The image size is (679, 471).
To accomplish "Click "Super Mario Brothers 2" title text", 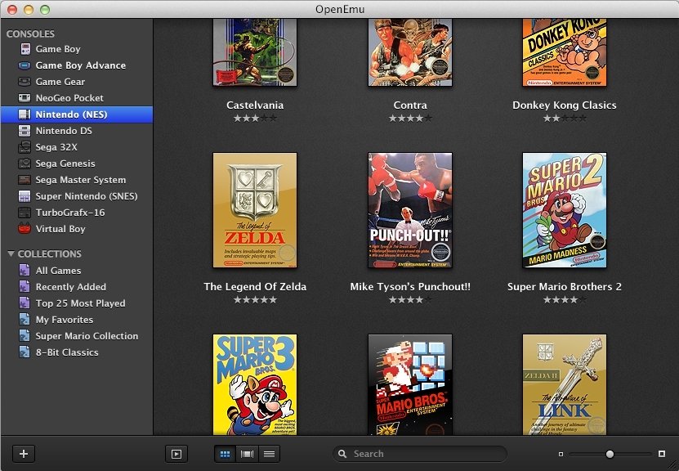I will tap(565, 286).
